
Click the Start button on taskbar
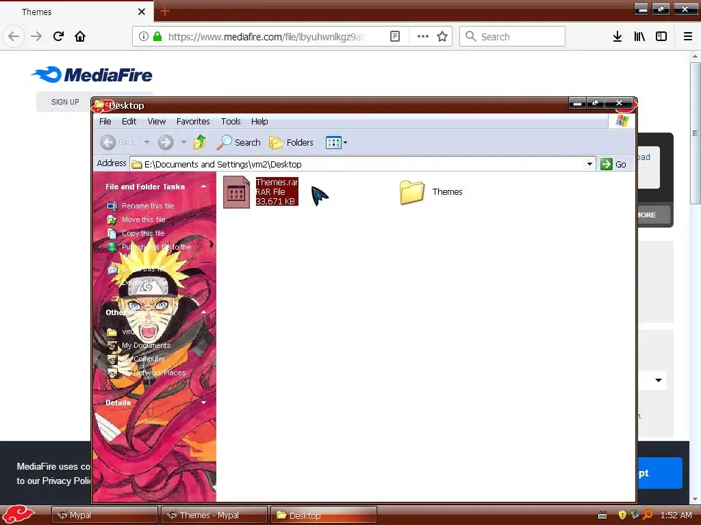(18, 515)
